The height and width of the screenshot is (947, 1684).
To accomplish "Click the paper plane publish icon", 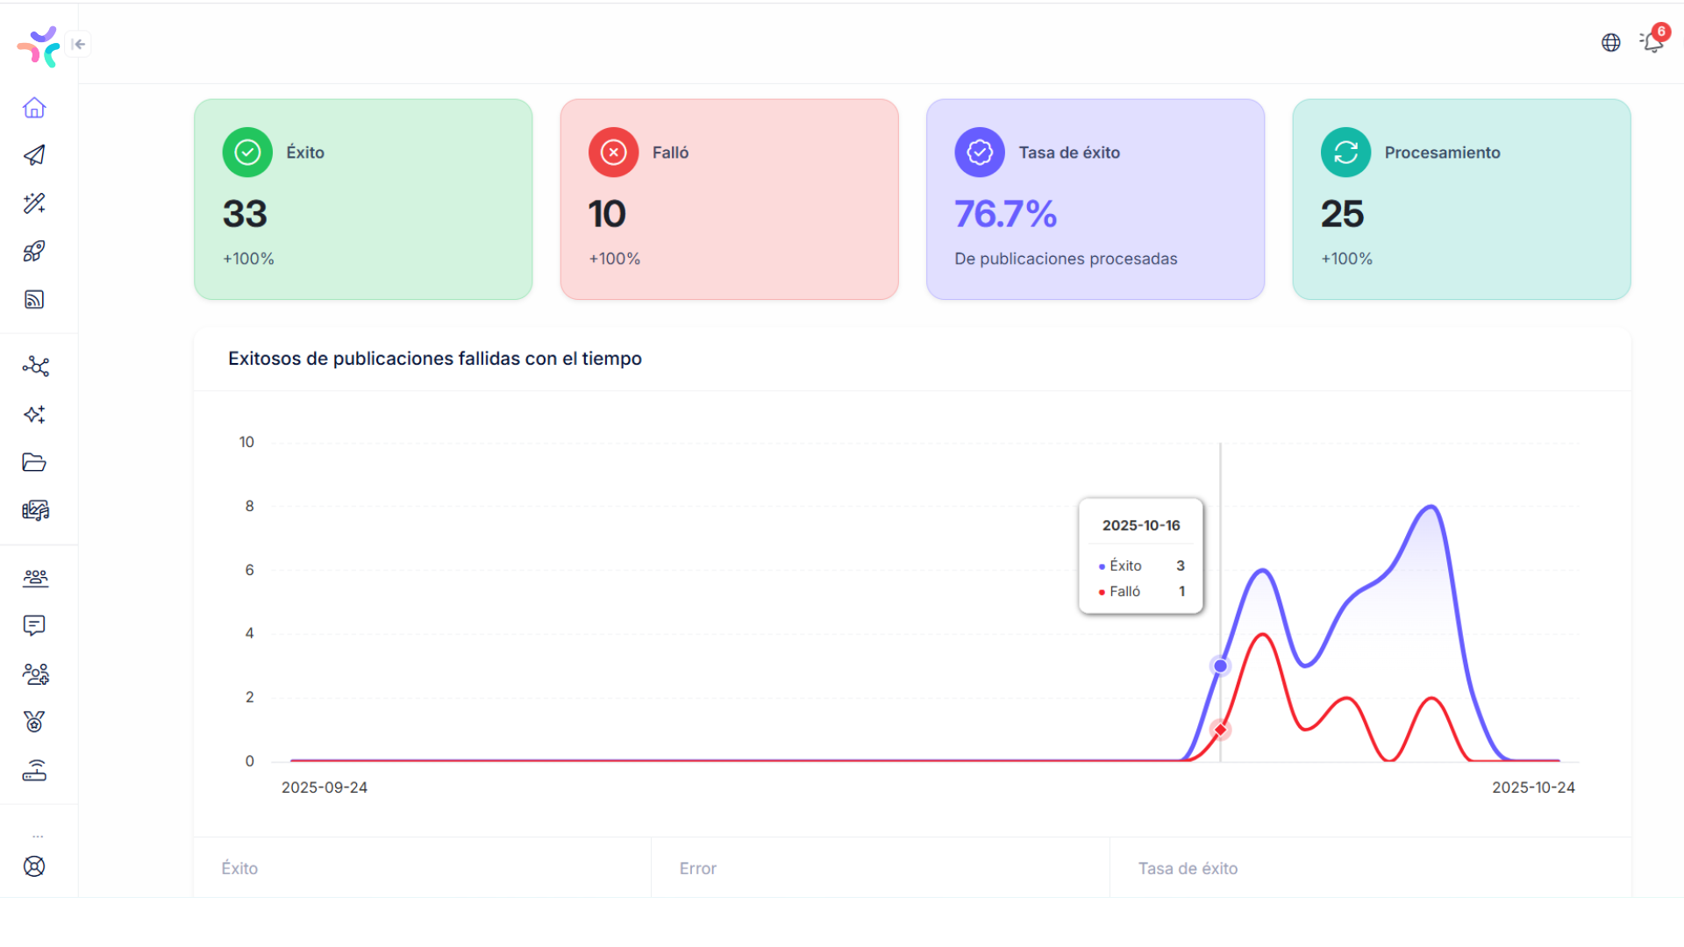I will [x=34, y=155].
